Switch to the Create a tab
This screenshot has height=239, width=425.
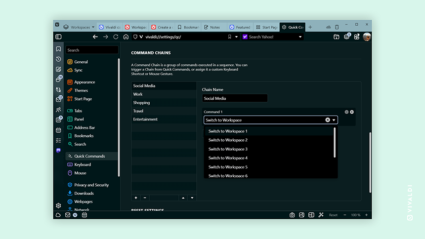tap(162, 27)
